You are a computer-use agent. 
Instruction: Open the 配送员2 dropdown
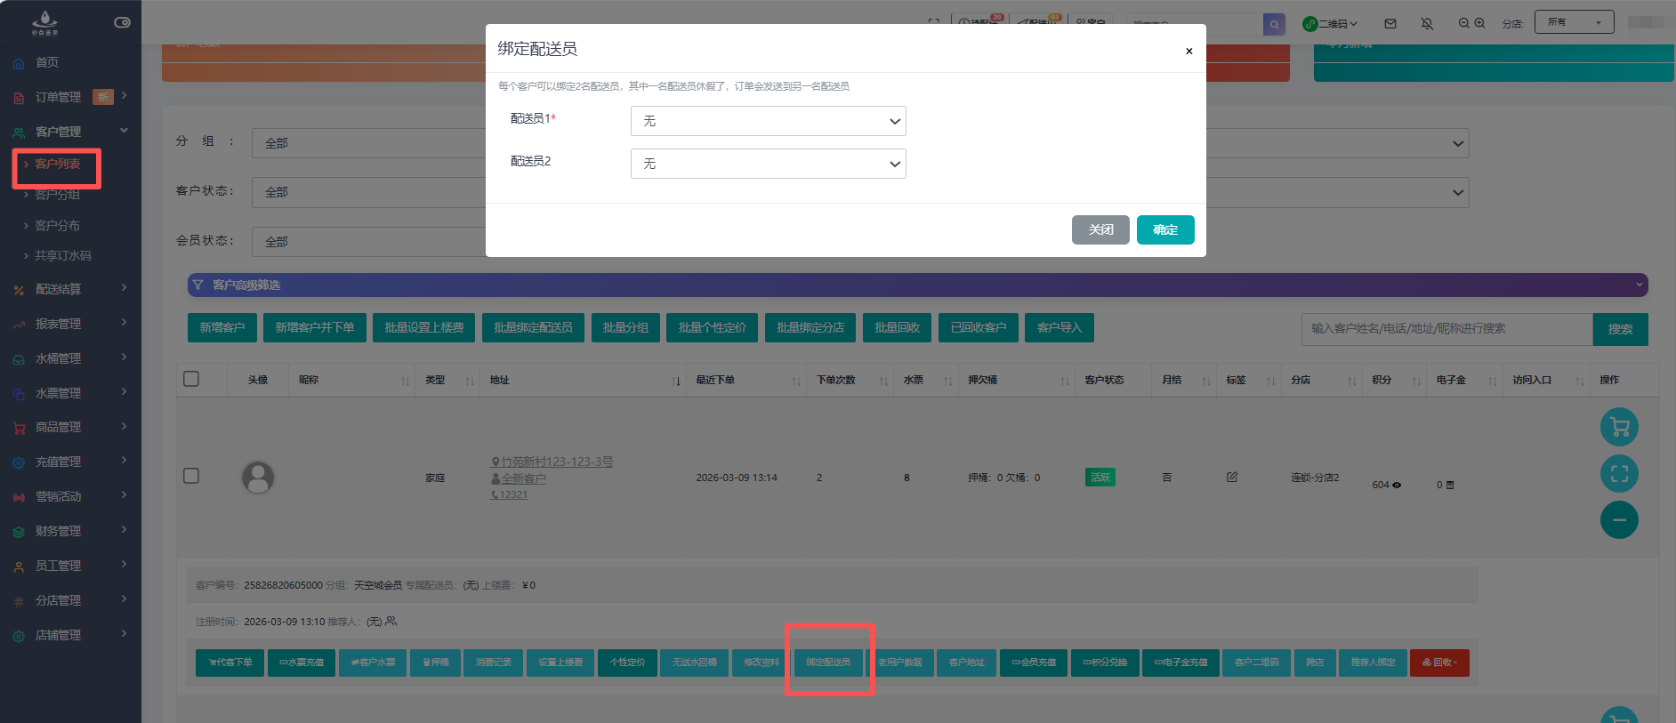(768, 164)
